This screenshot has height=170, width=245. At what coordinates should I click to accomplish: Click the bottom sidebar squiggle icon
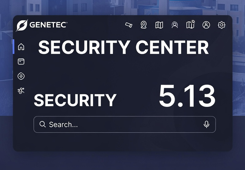click(x=21, y=91)
